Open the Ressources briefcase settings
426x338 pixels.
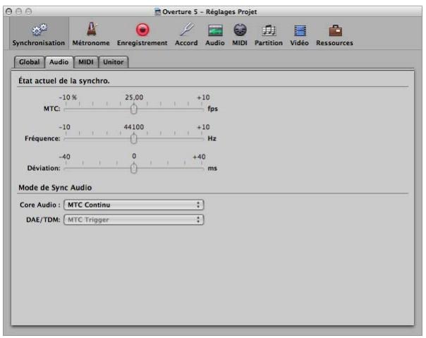[335, 34]
